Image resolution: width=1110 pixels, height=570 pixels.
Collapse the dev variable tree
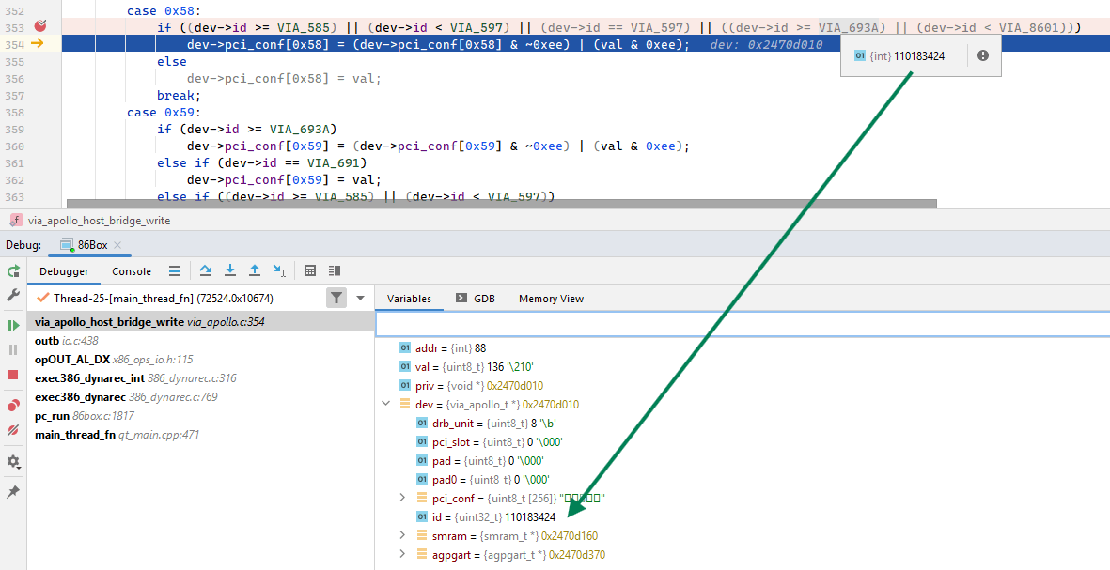(385, 403)
